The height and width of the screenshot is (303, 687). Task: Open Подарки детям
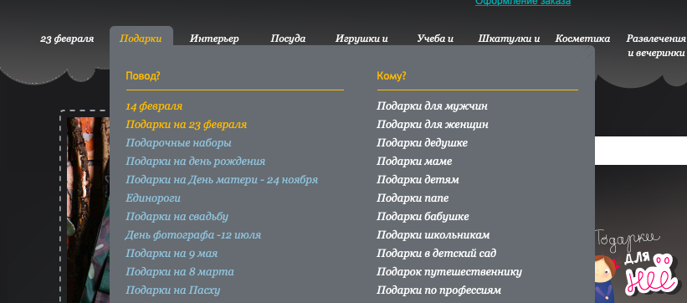point(418,180)
